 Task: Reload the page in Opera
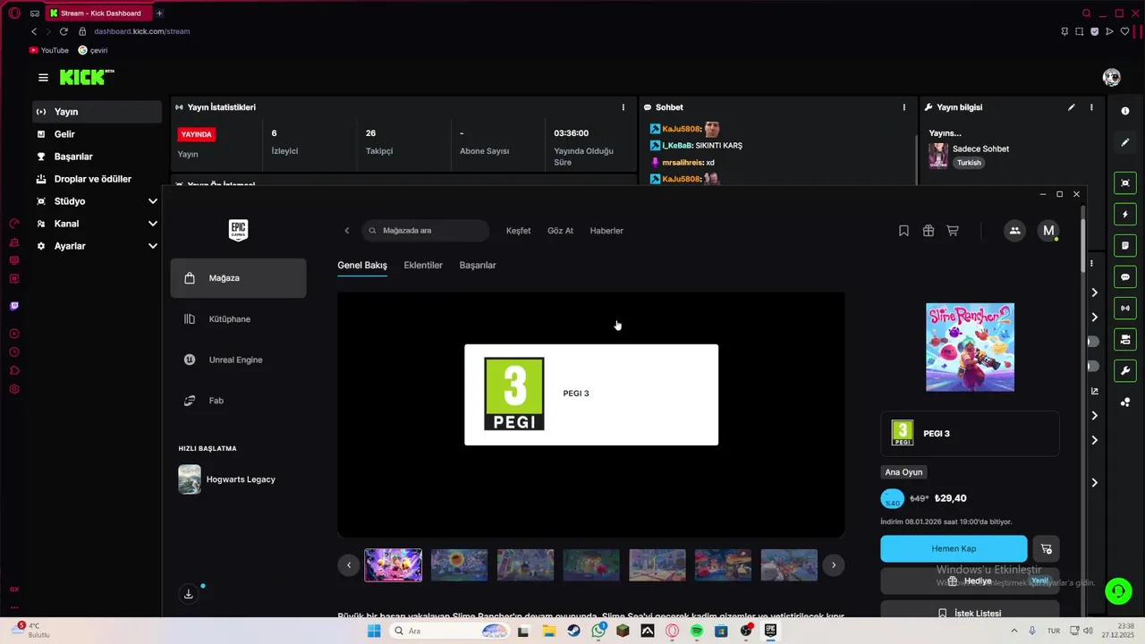pyautogui.click(x=64, y=31)
